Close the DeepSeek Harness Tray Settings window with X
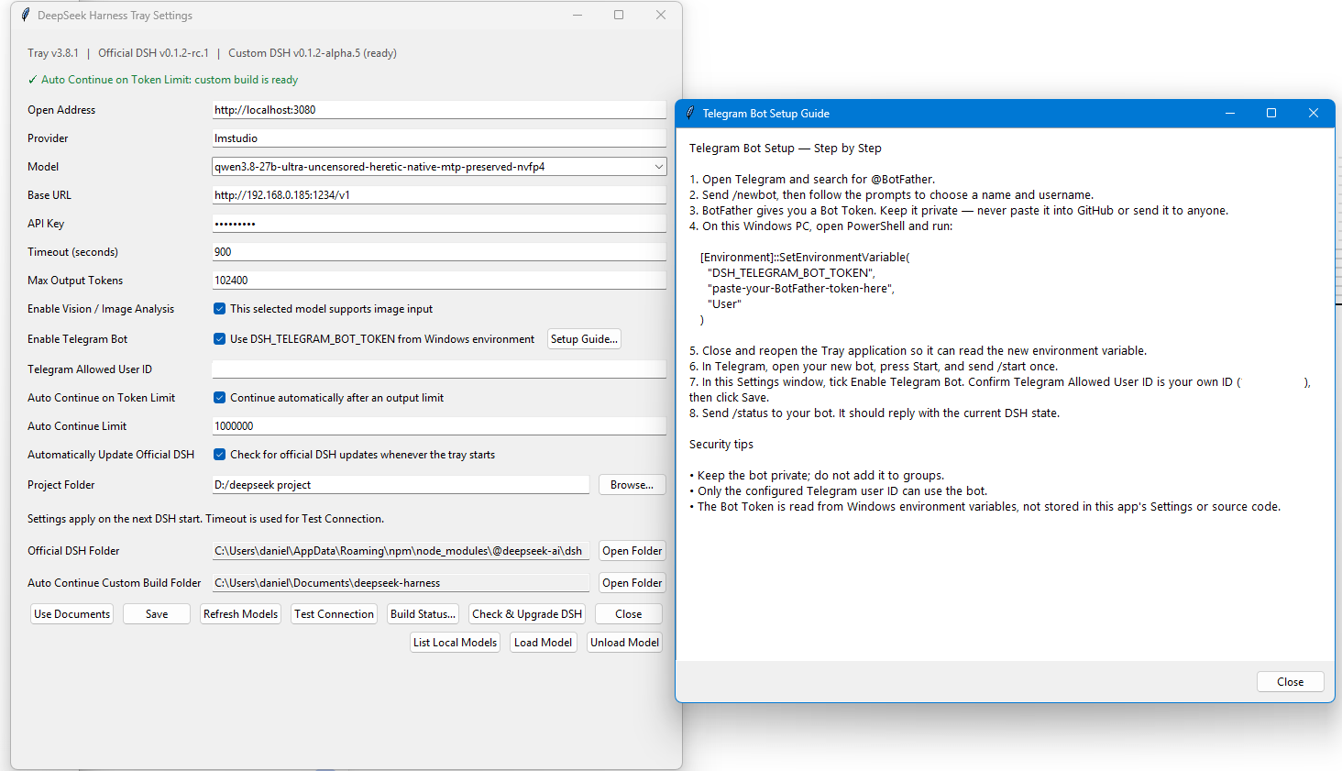 (661, 15)
